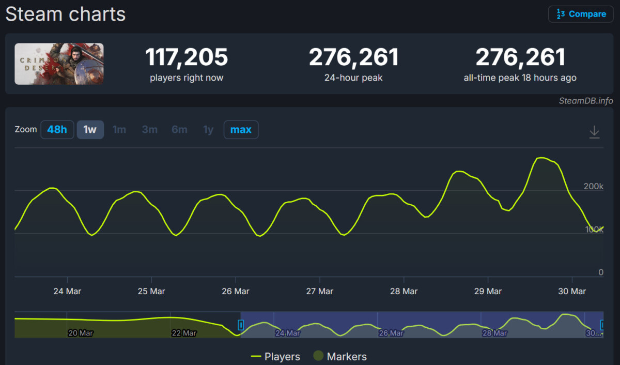Click the Compare button
The image size is (620, 365).
pyautogui.click(x=581, y=14)
